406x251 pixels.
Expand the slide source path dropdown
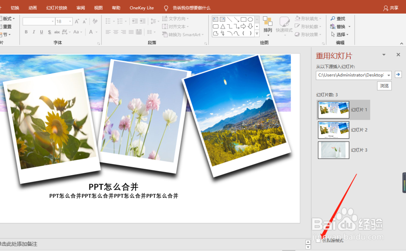pyautogui.click(x=389, y=75)
